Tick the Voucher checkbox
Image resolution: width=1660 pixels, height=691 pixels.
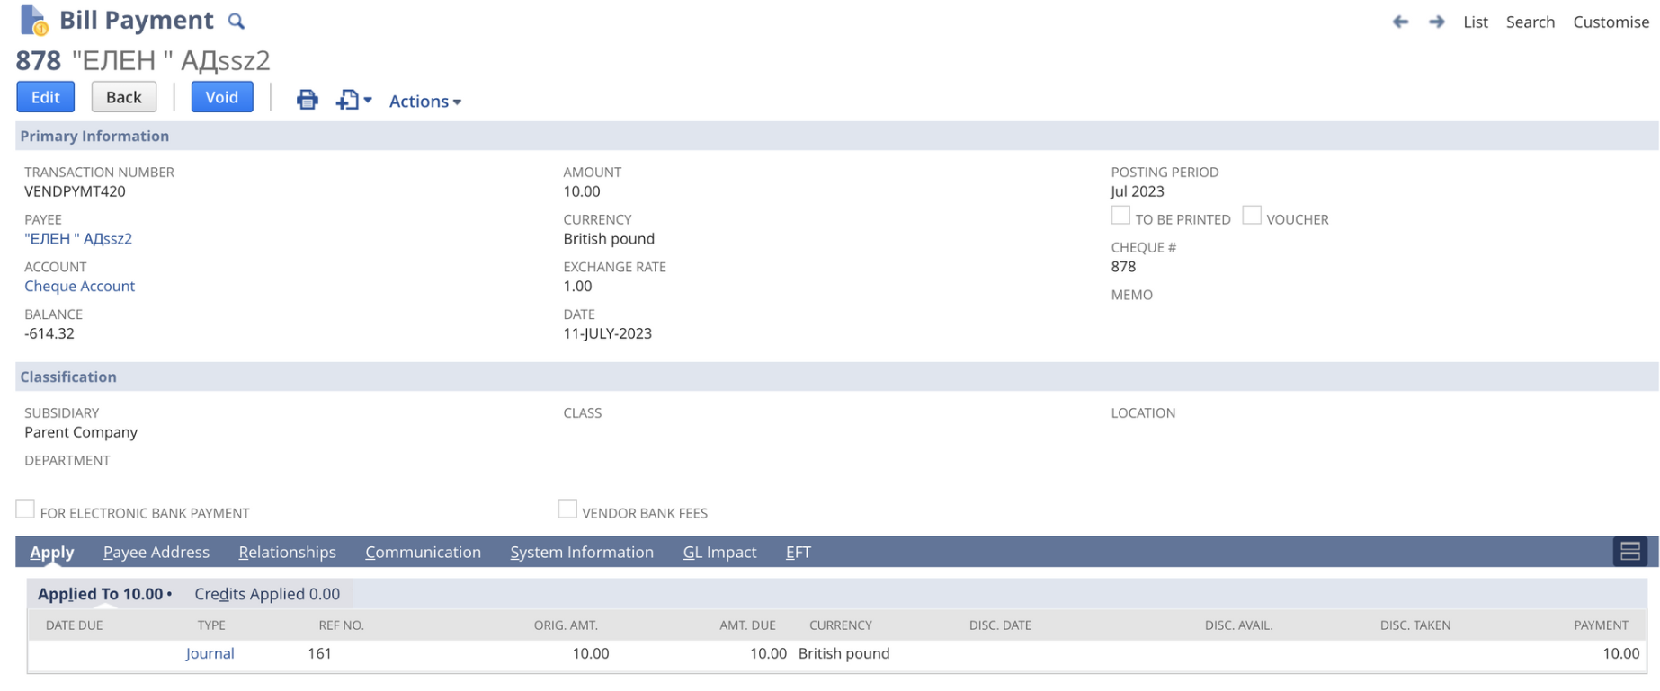coord(1252,216)
